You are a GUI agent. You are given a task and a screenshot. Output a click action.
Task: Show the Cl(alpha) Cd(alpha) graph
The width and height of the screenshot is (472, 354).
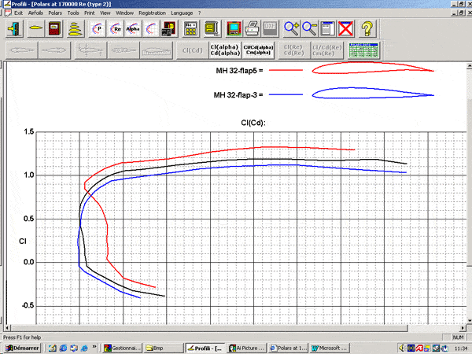coord(224,50)
